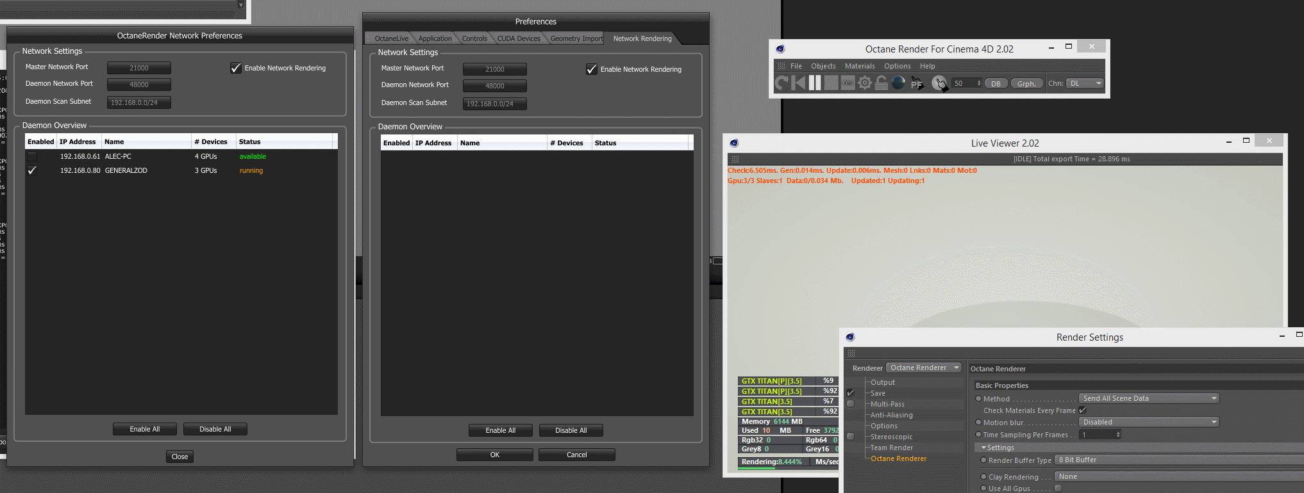Screen dimensions: 1304x493
Task: Open the Renderer dropdown showing Octane Renderer
Action: [x=924, y=368]
